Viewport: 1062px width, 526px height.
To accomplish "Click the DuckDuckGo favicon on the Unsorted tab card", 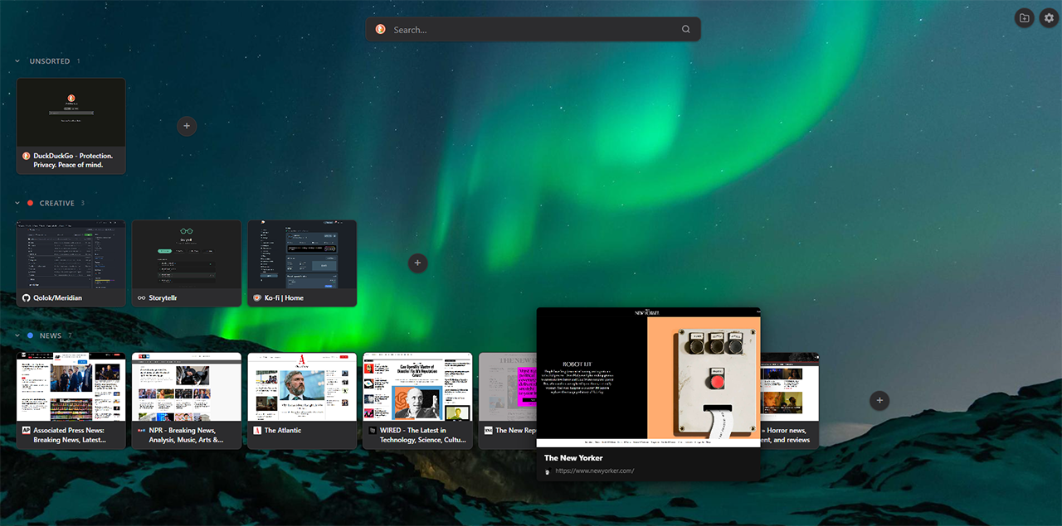I will 26,156.
